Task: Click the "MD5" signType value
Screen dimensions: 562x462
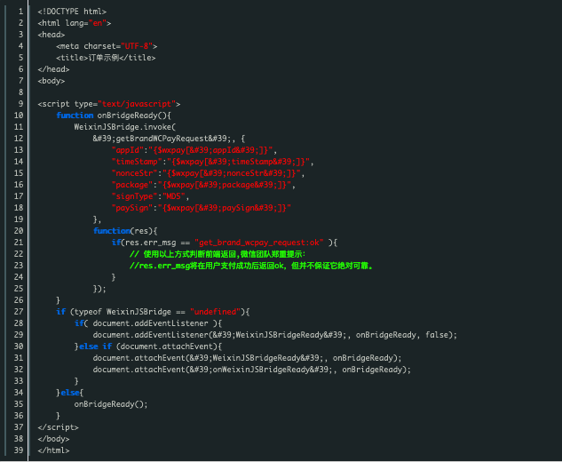Action: 174,196
